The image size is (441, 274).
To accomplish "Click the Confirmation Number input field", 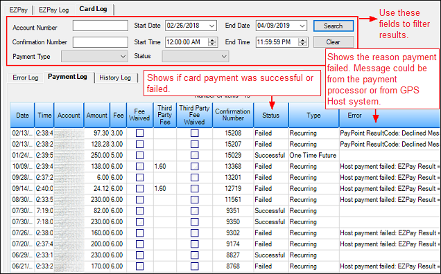I will point(101,42).
